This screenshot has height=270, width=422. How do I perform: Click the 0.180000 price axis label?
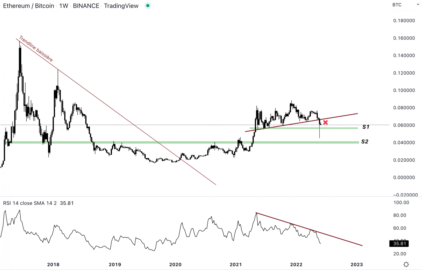(404, 20)
